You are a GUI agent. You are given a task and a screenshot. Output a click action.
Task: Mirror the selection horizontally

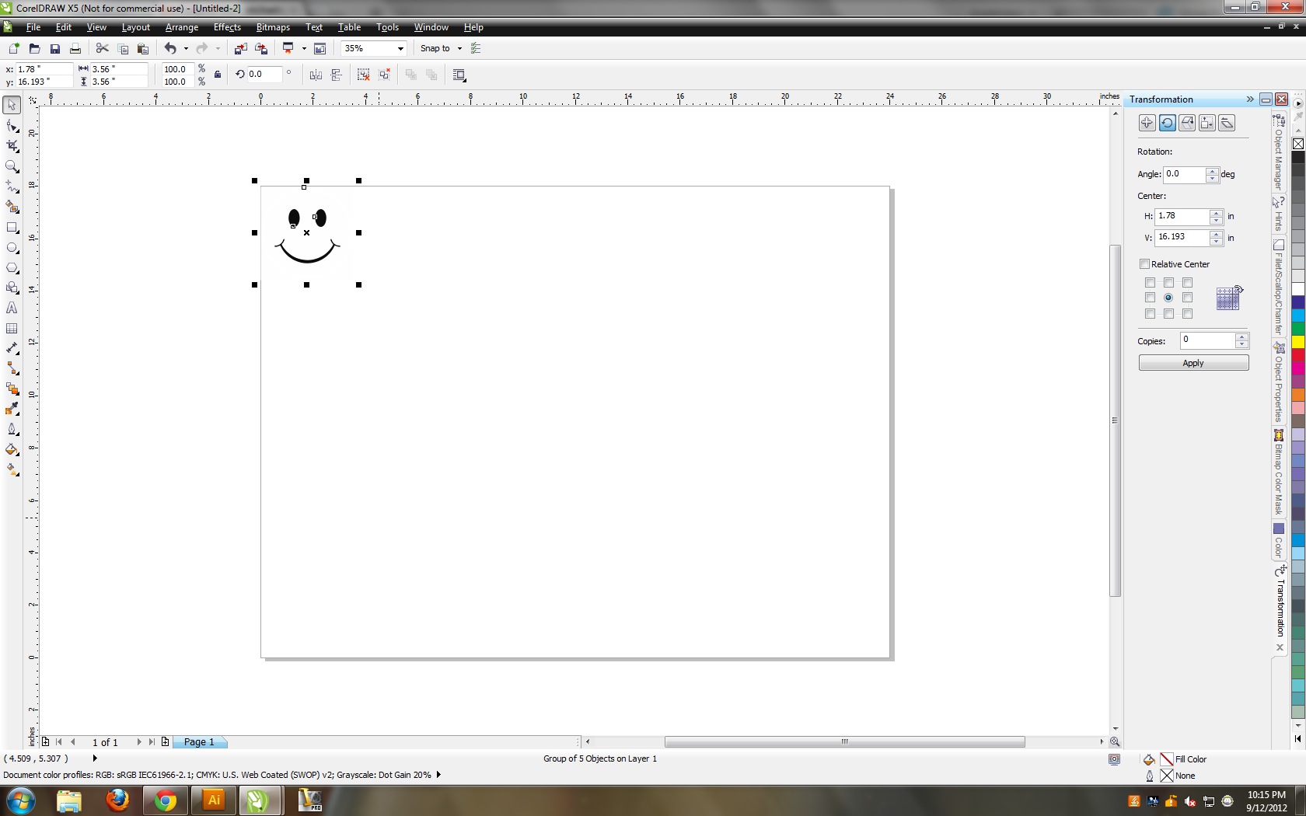coord(316,75)
